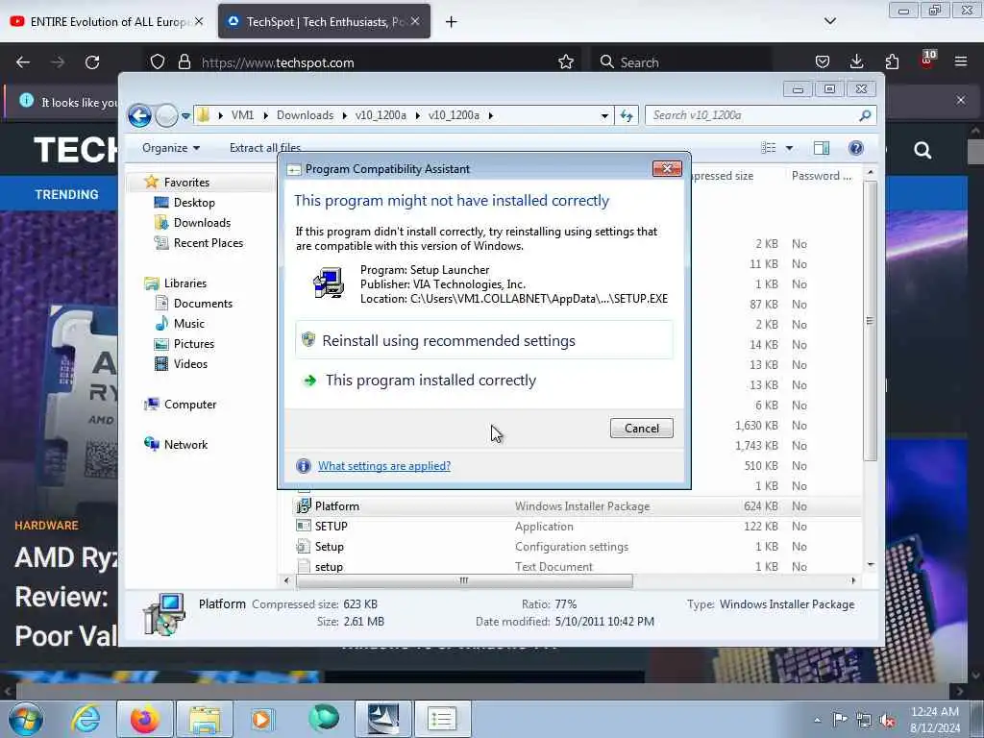Open the Organize menu
This screenshot has width=984, height=738.
click(x=171, y=148)
